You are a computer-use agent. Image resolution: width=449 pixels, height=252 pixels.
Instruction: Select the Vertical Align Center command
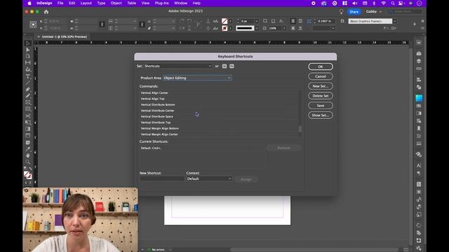[154, 93]
